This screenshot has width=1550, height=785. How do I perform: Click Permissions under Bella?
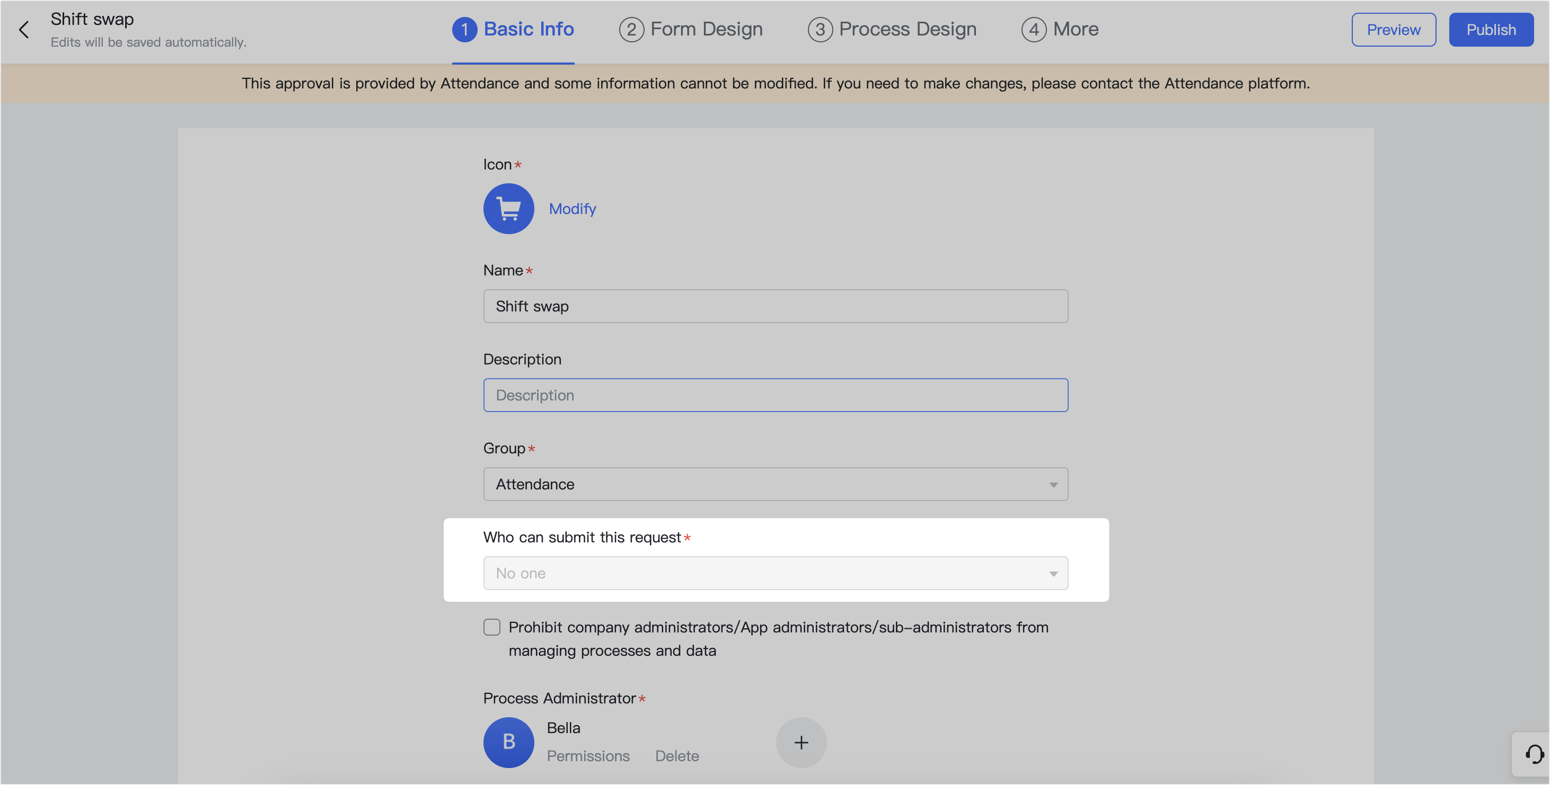[x=588, y=755]
